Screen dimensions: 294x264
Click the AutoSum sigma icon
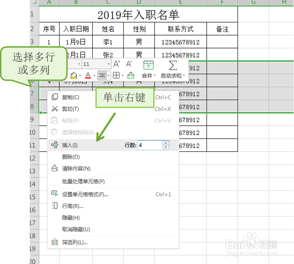click(173, 65)
